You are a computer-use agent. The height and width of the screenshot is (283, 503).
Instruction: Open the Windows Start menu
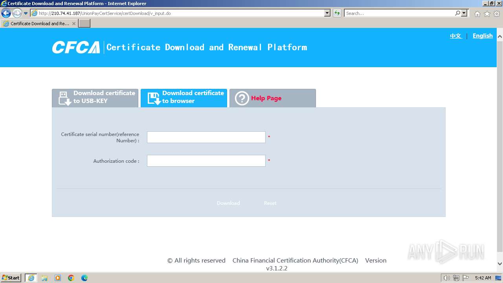coord(11,278)
